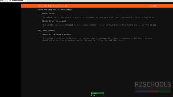173x97 pixels.
Task: Click the 'Choose the type of installation' title
Action: tap(52, 6)
